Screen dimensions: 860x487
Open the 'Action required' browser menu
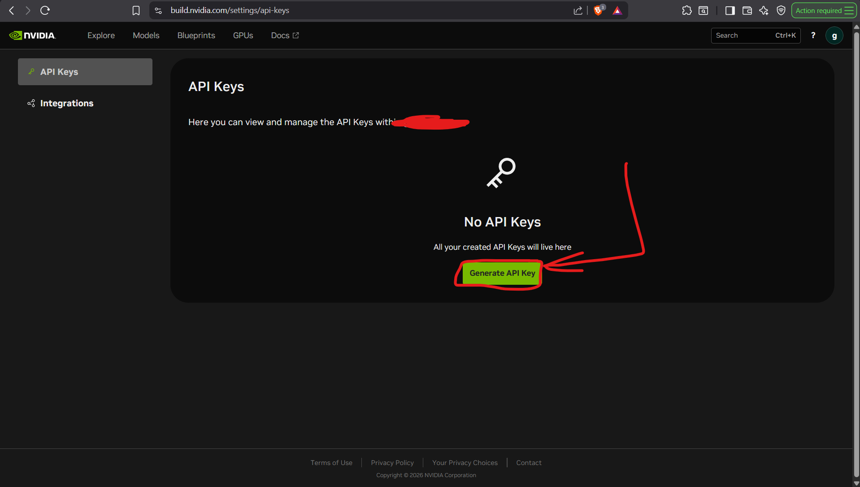[824, 10]
